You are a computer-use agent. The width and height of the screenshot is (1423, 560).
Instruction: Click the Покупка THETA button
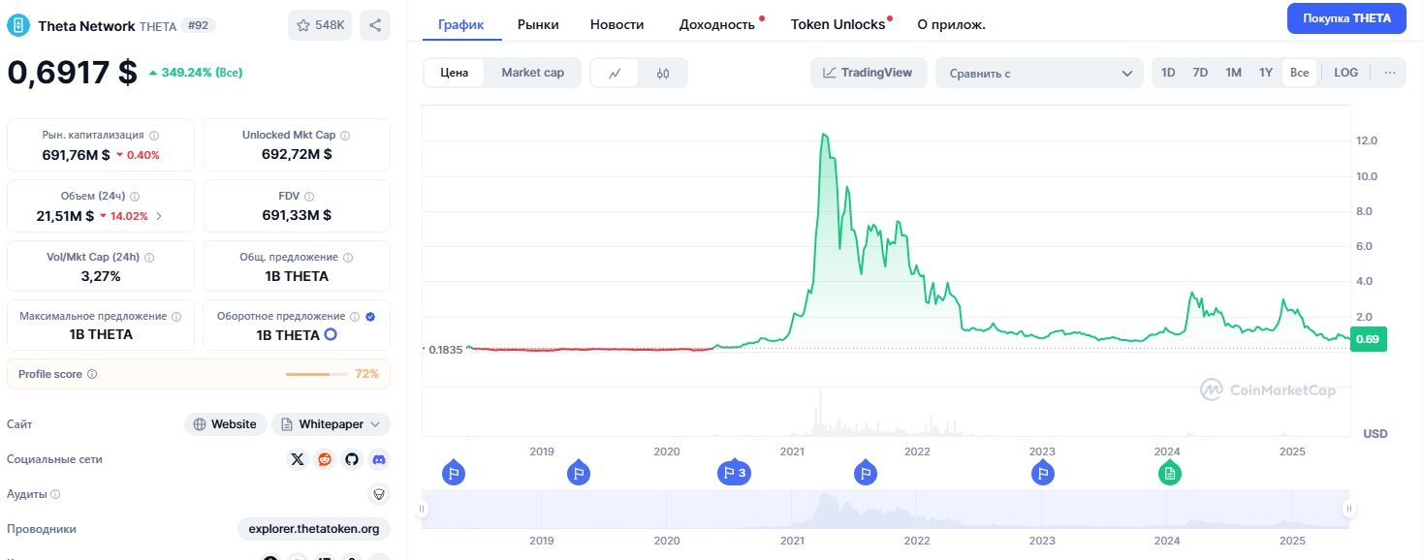[x=1346, y=18]
